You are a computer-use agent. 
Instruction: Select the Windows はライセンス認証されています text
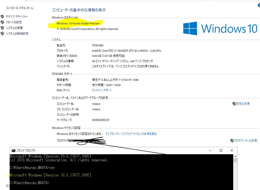79,134
